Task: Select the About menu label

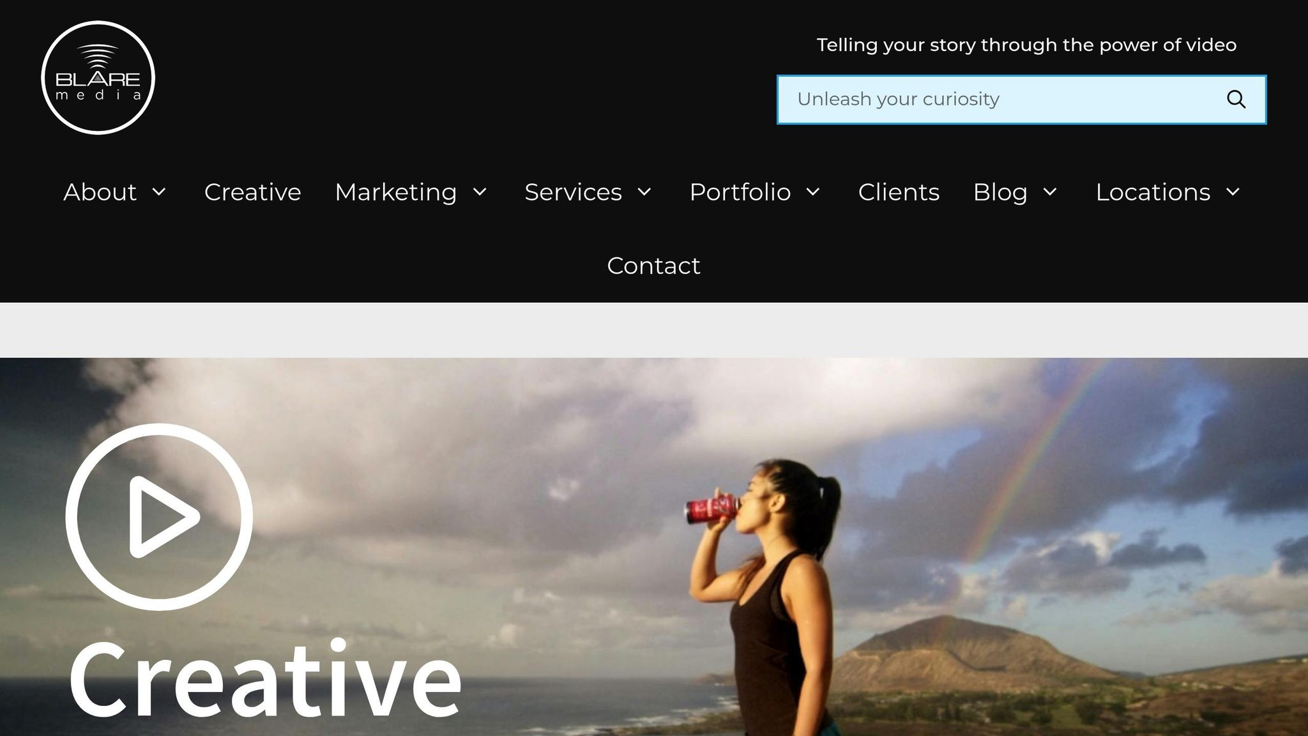Action: pyautogui.click(x=100, y=192)
